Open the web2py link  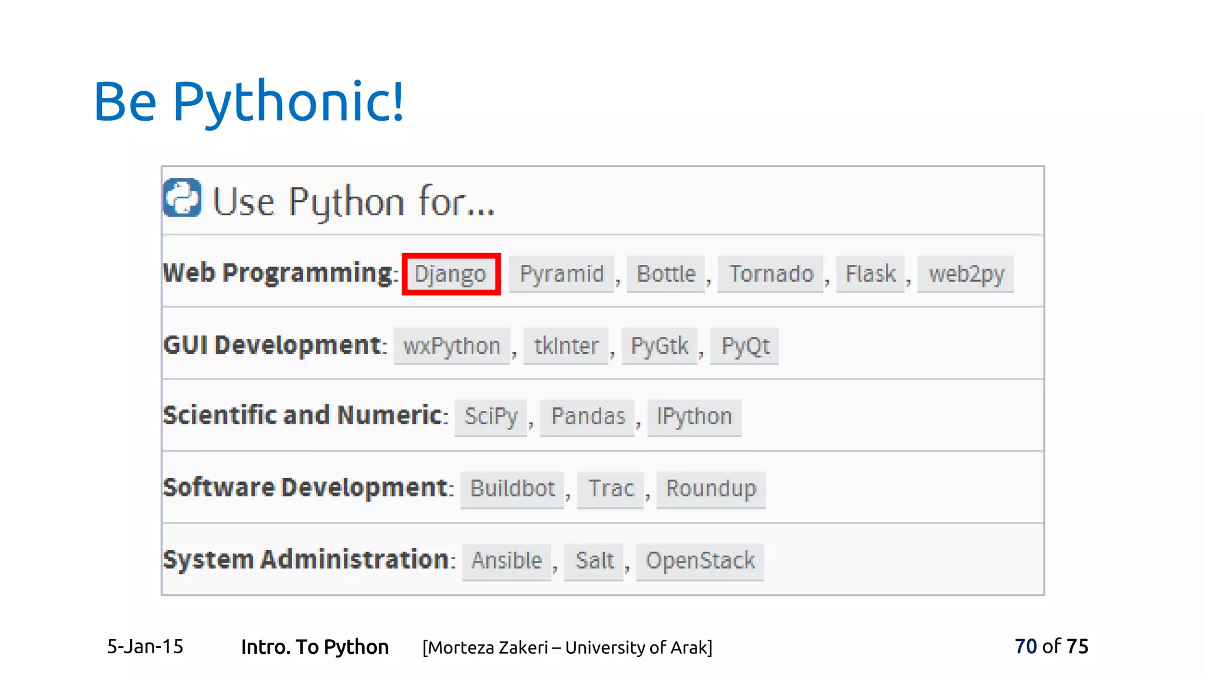[x=966, y=274]
